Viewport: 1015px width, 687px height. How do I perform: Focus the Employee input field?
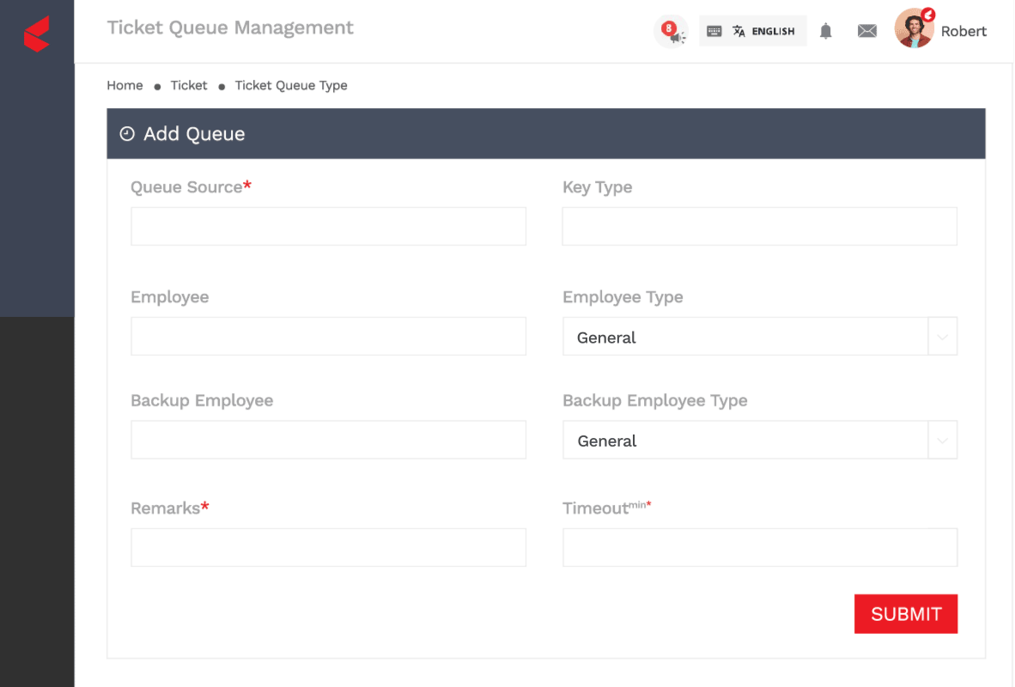tap(328, 336)
